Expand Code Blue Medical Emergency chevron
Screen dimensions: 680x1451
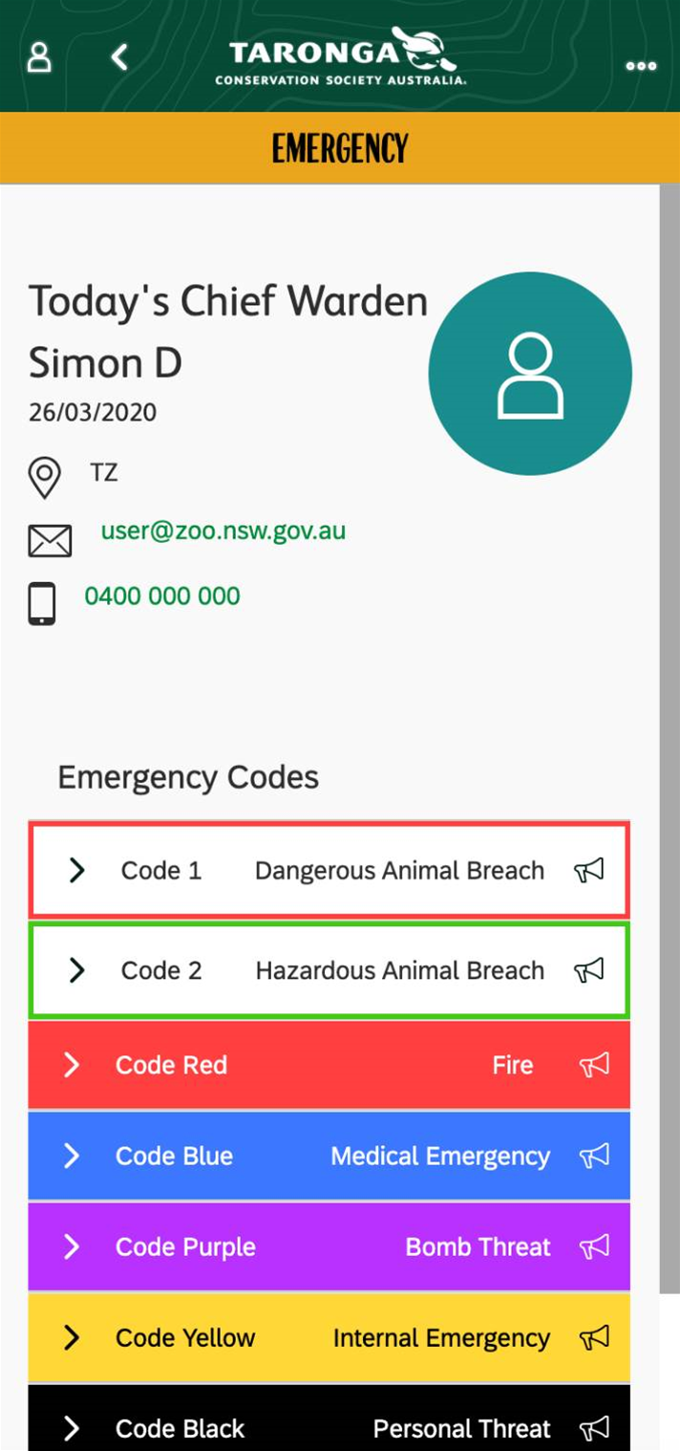[72, 1156]
